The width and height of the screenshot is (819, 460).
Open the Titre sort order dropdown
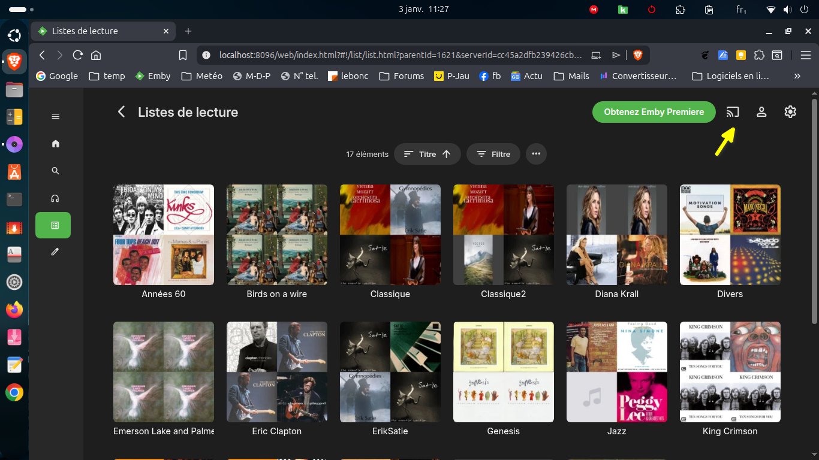tap(427, 154)
